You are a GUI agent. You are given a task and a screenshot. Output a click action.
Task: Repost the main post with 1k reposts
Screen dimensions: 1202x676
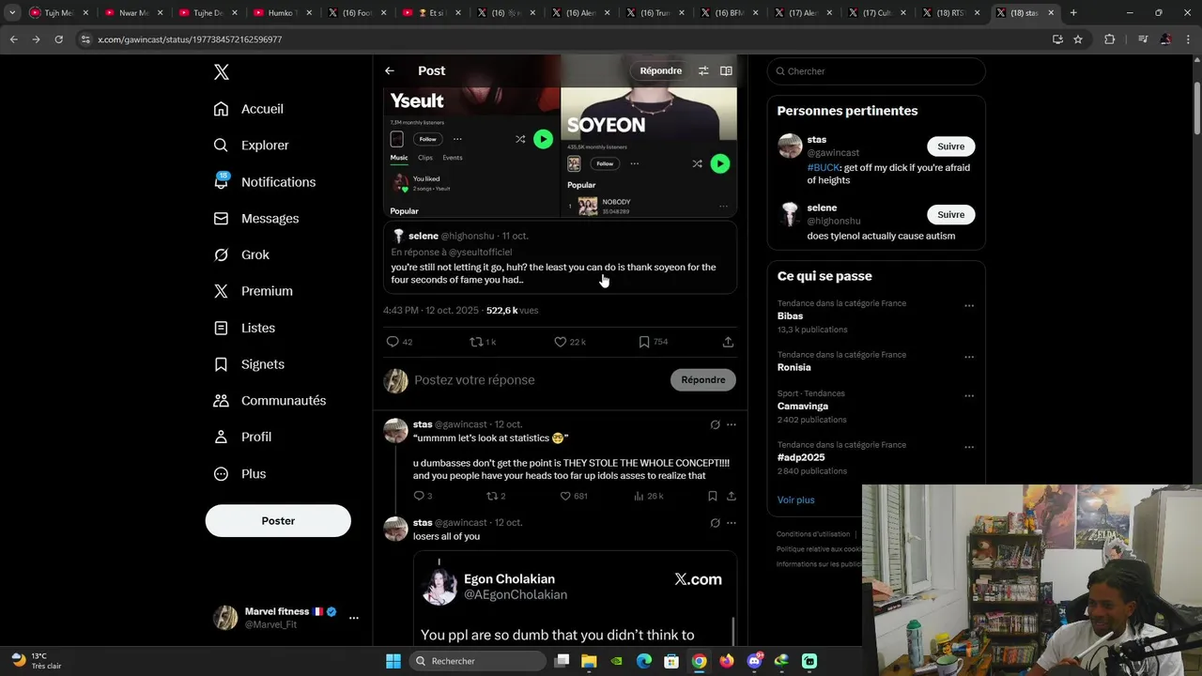pos(476,343)
